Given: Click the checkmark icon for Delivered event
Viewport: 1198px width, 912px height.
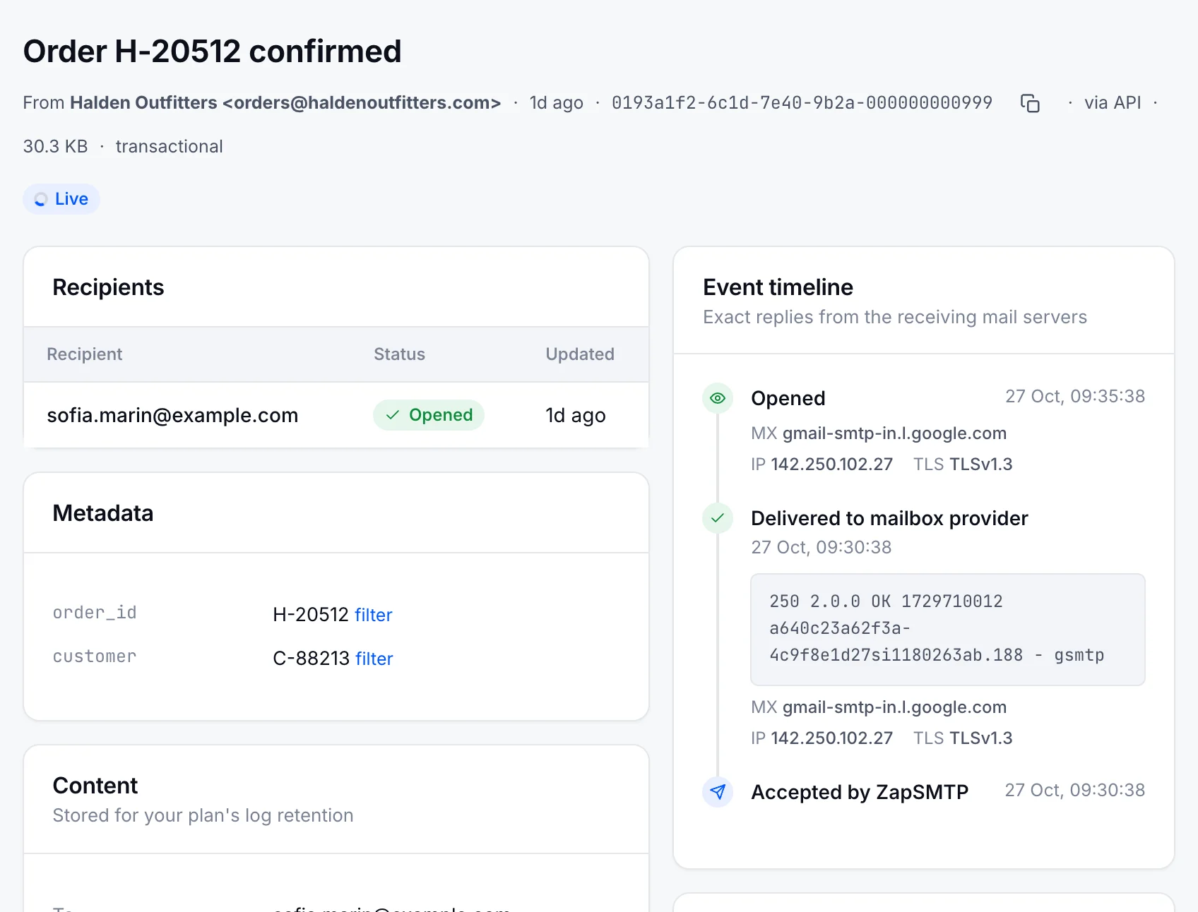Looking at the screenshot, I should (718, 518).
